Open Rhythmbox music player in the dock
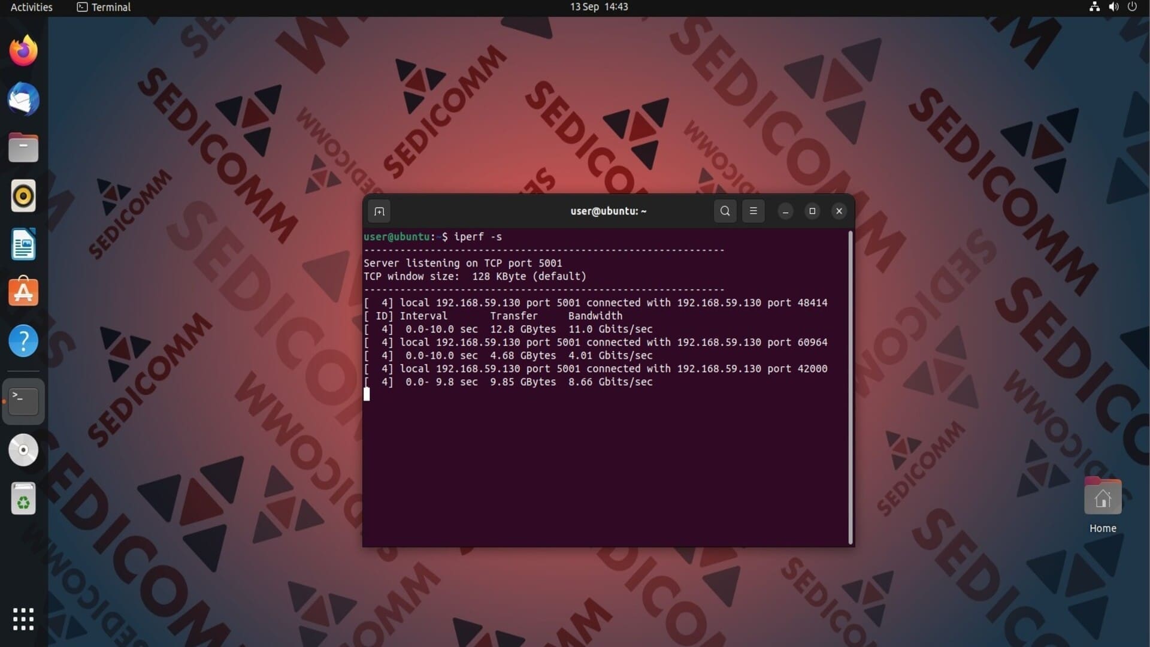 [23, 196]
